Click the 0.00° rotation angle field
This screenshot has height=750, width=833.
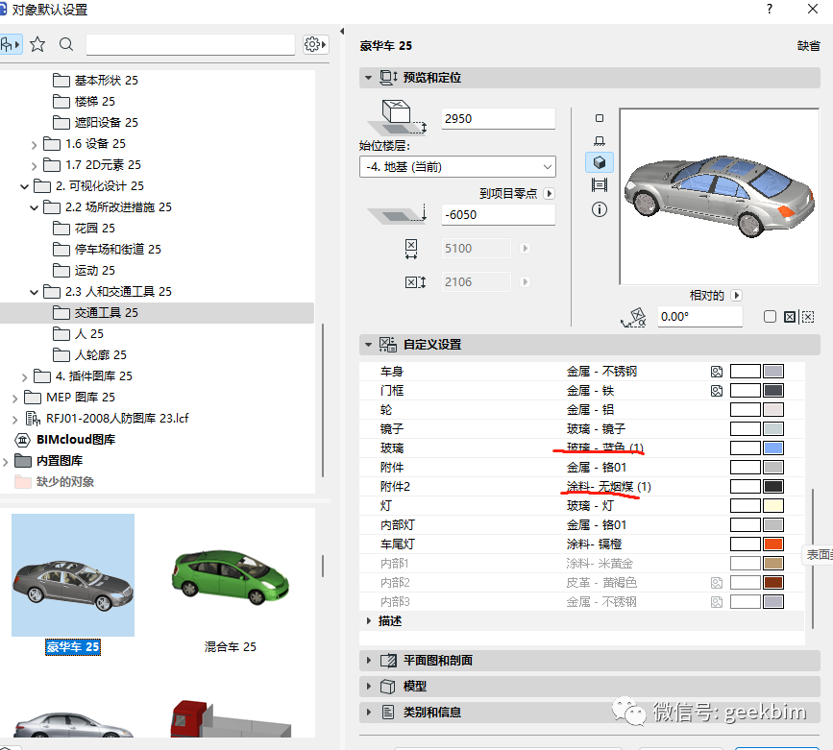coord(699,317)
